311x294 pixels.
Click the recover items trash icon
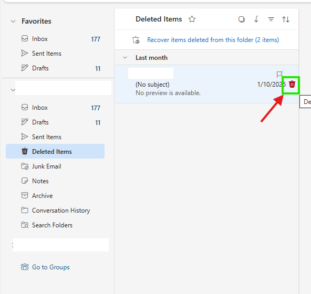click(x=136, y=40)
